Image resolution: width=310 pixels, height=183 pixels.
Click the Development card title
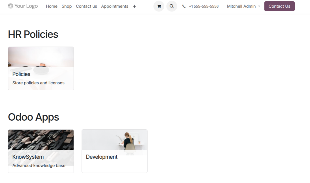[102, 157]
